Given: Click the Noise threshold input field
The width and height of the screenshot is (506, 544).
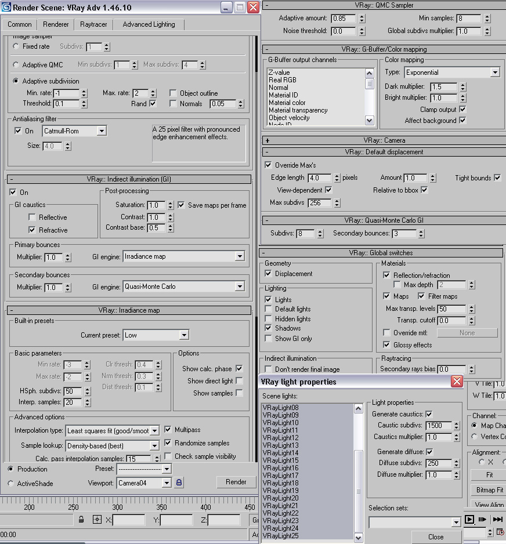Looking at the screenshot, I should 344,31.
